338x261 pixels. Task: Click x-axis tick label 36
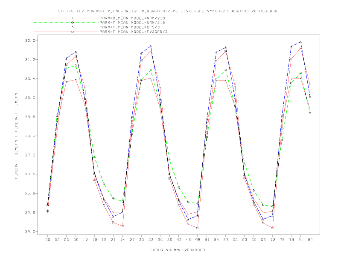coord(160,240)
